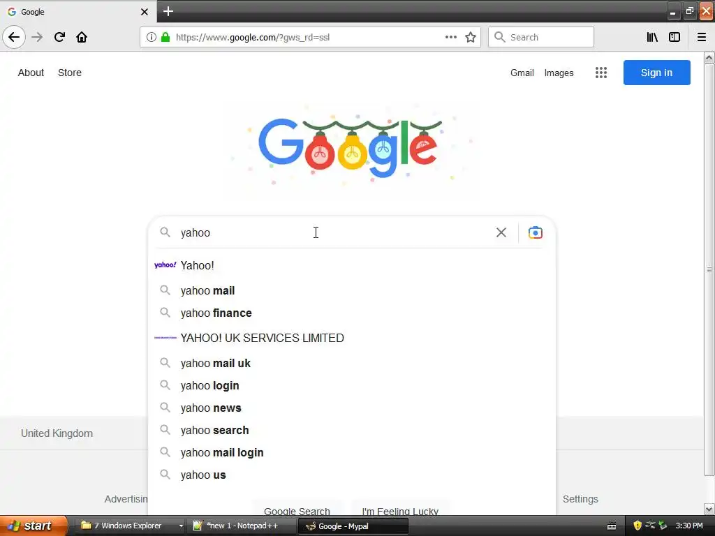This screenshot has width=715, height=536.
Task: Reload the current page
Action: [x=59, y=37]
